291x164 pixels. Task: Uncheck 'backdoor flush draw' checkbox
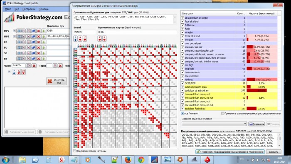(182, 109)
